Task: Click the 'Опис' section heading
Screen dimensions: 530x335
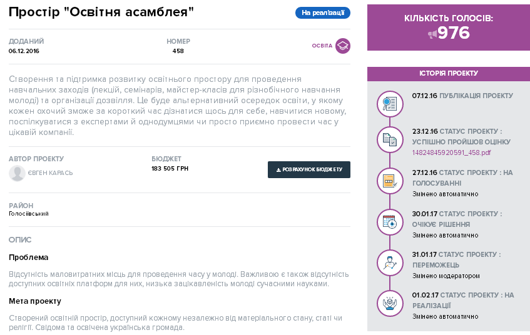Action: (x=20, y=239)
